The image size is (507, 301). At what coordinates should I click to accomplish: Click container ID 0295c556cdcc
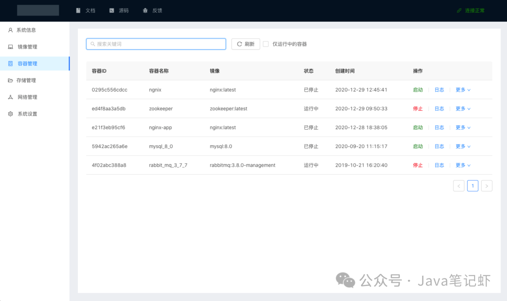point(109,90)
